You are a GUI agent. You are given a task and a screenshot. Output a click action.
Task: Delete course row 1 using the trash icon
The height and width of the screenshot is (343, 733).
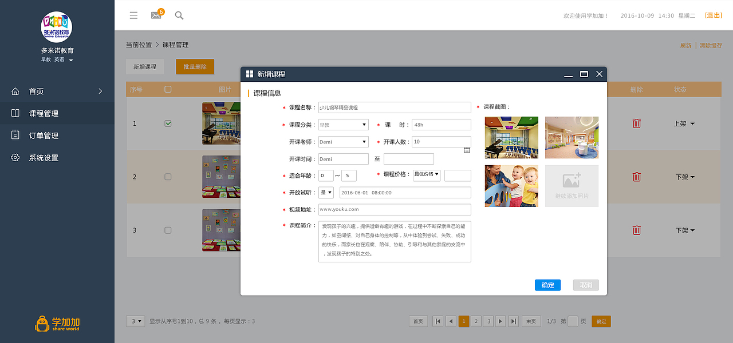636,123
